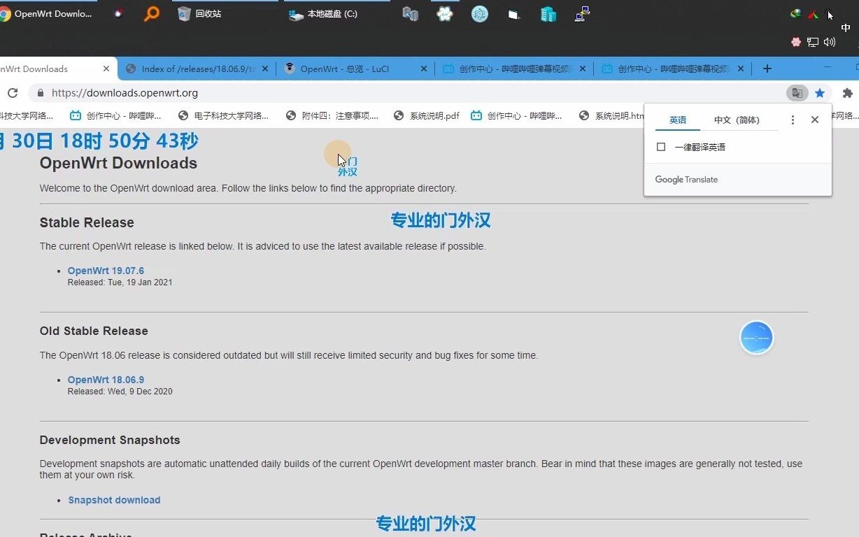Viewport: 859px width, 537px height.
Task: Click the Google Translate label in popup
Action: 686,180
